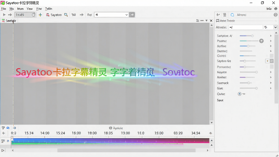Click the arrow icon before the toolbar combo box

click(x=81, y=15)
